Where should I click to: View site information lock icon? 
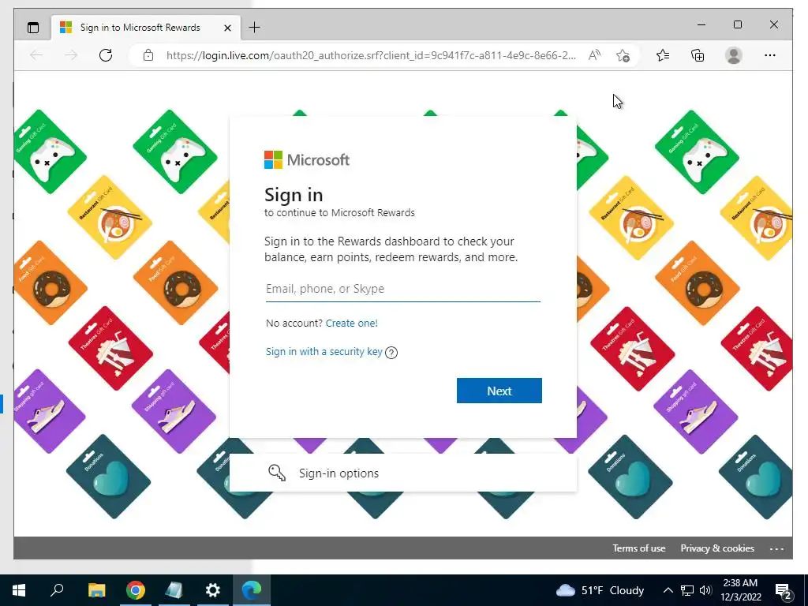tap(148, 55)
